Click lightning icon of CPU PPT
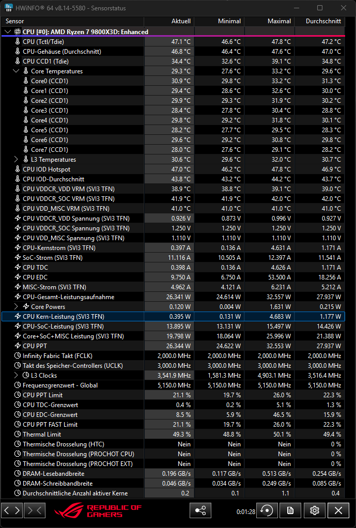356x528 pixels. (18, 346)
